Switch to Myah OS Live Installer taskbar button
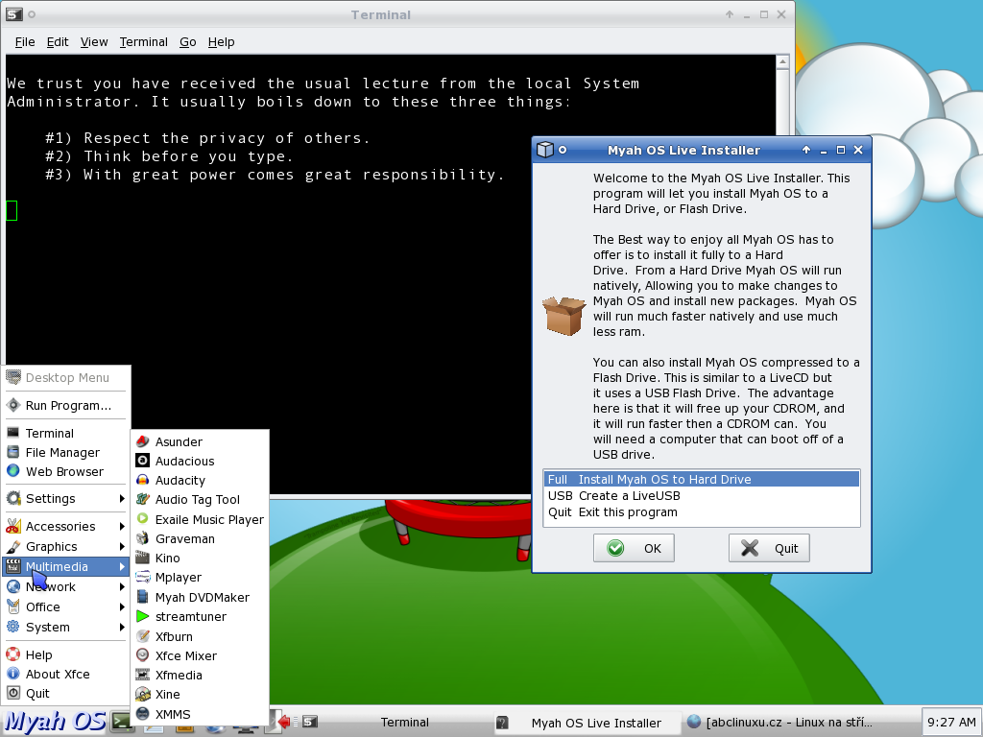The width and height of the screenshot is (983, 737). [x=586, y=723]
